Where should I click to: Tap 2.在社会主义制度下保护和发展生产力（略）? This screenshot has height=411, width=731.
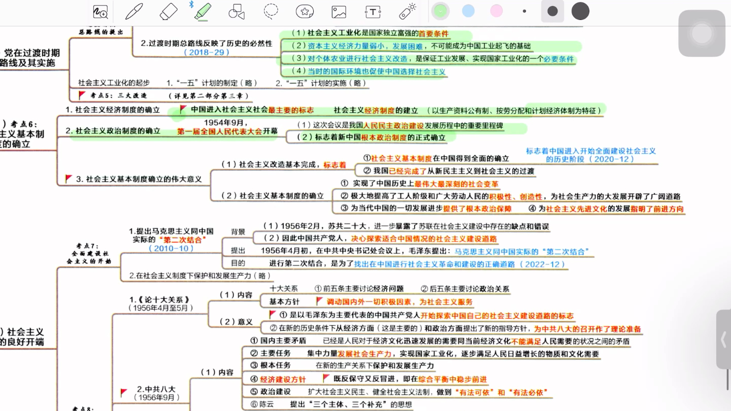click(x=200, y=276)
